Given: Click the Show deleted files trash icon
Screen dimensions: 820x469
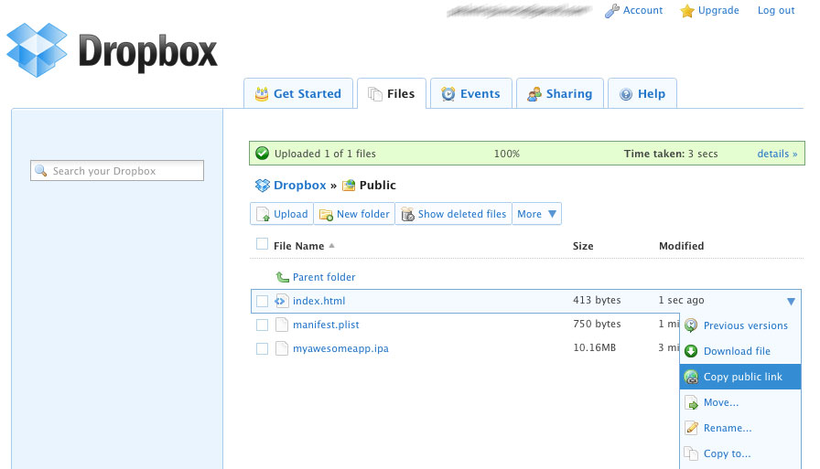Looking at the screenshot, I should coord(407,214).
